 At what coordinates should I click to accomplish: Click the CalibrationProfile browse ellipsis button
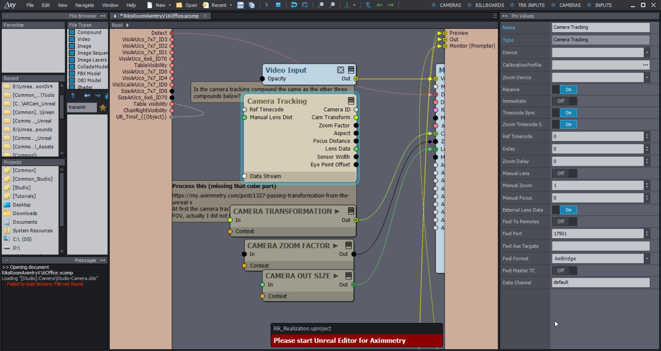point(645,65)
